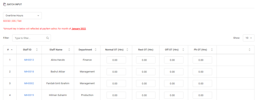Sort by Staff Name column arrows
Viewport: 257px width, 100px height.
pyautogui.click(x=69, y=50)
